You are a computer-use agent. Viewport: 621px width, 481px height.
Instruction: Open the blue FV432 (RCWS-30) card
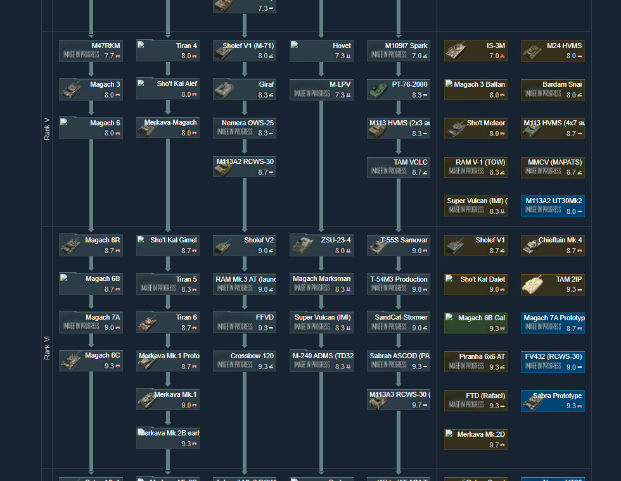click(553, 361)
